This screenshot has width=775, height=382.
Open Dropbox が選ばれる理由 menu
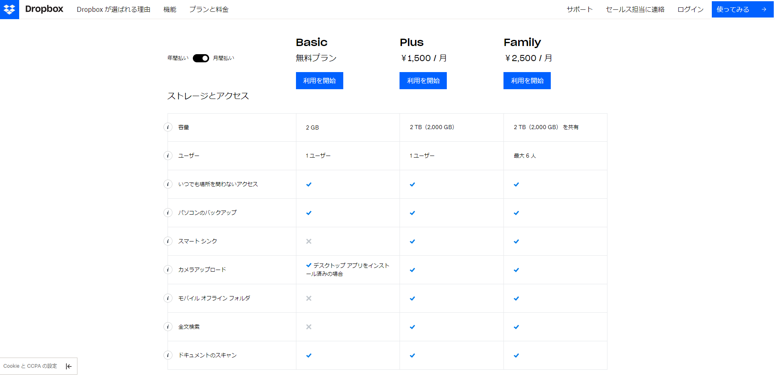click(113, 9)
